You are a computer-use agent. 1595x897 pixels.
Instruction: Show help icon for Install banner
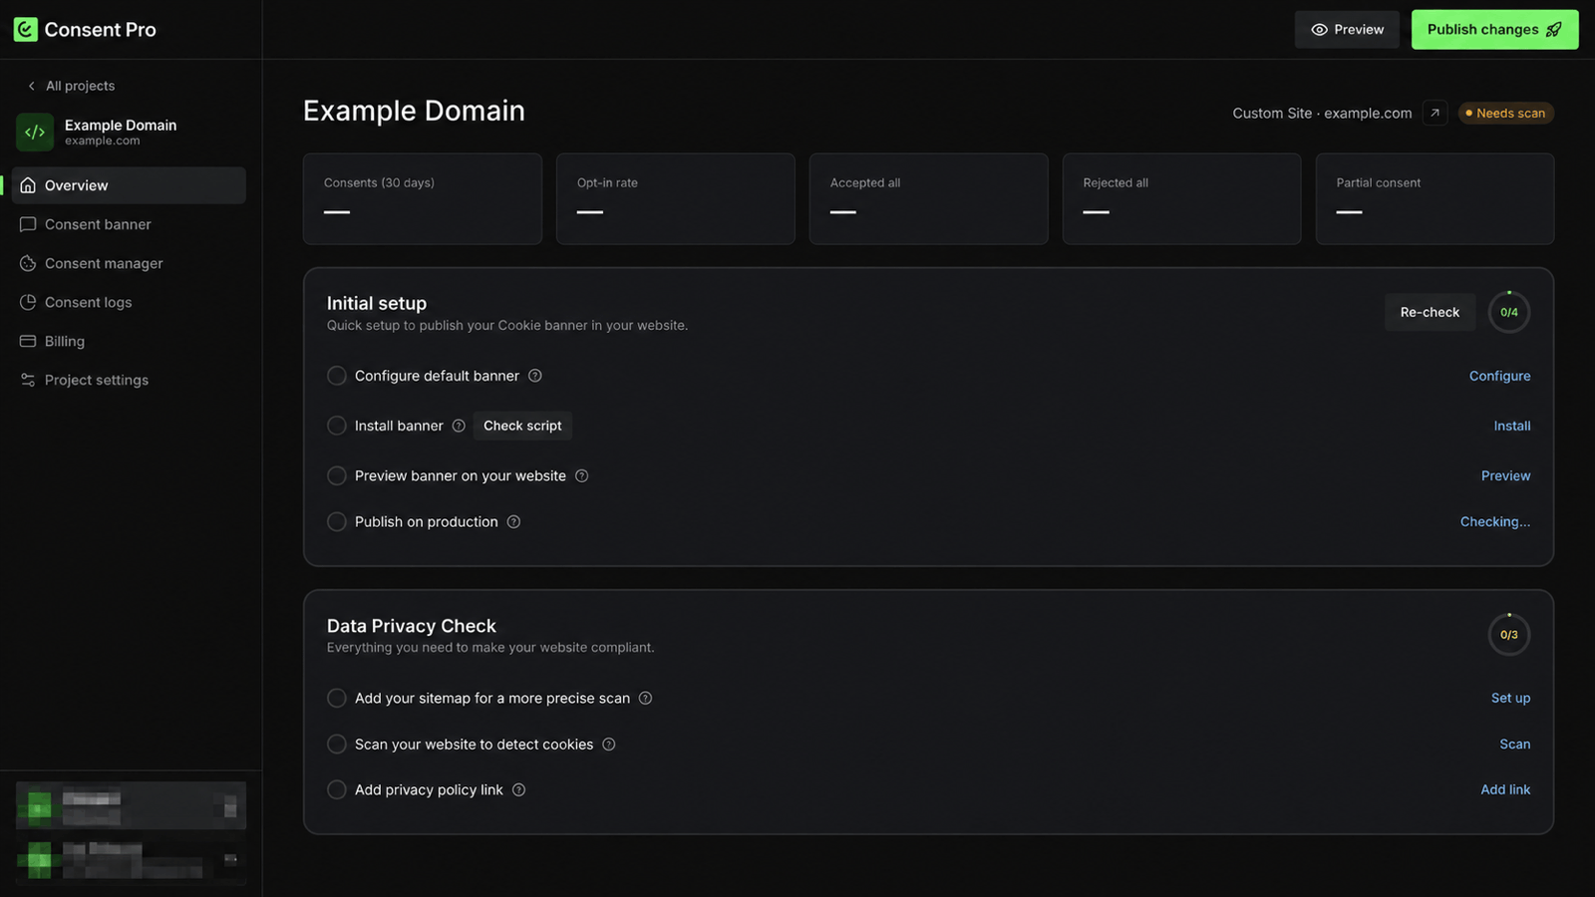(x=459, y=426)
